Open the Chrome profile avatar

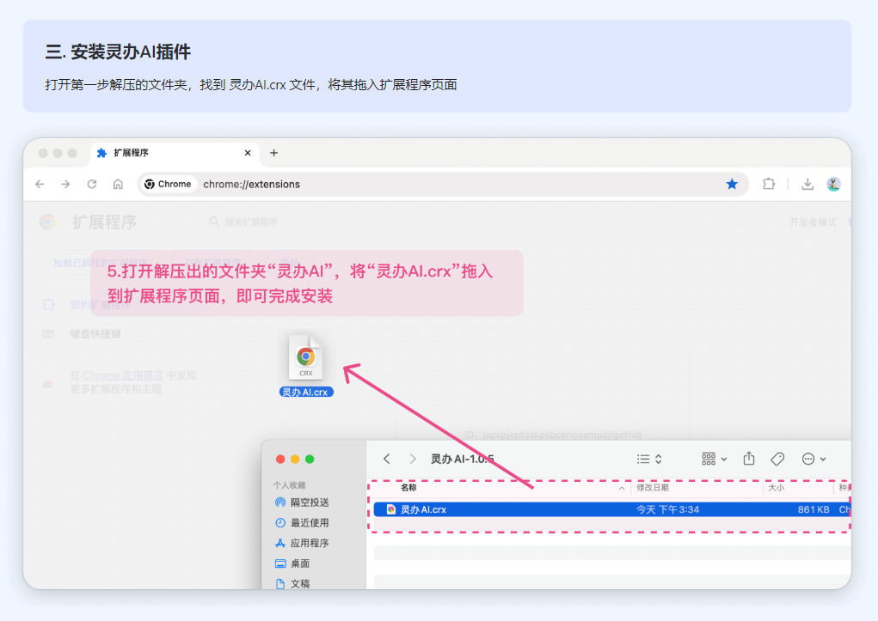(x=833, y=184)
